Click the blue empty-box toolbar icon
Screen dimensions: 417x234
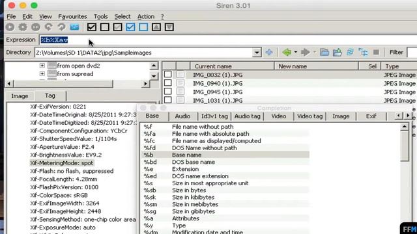click(x=143, y=27)
